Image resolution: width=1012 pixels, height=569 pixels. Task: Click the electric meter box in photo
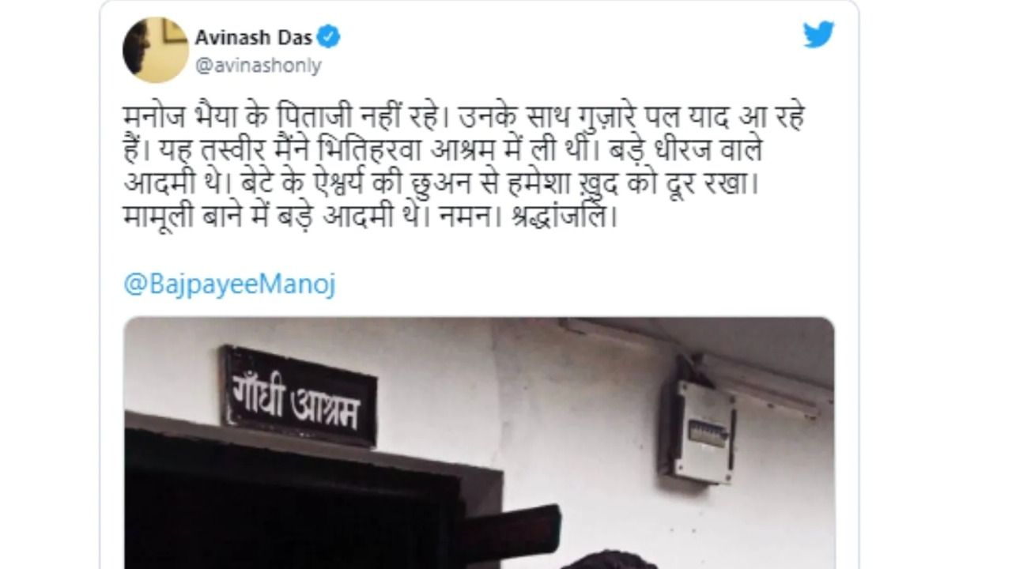pos(699,431)
